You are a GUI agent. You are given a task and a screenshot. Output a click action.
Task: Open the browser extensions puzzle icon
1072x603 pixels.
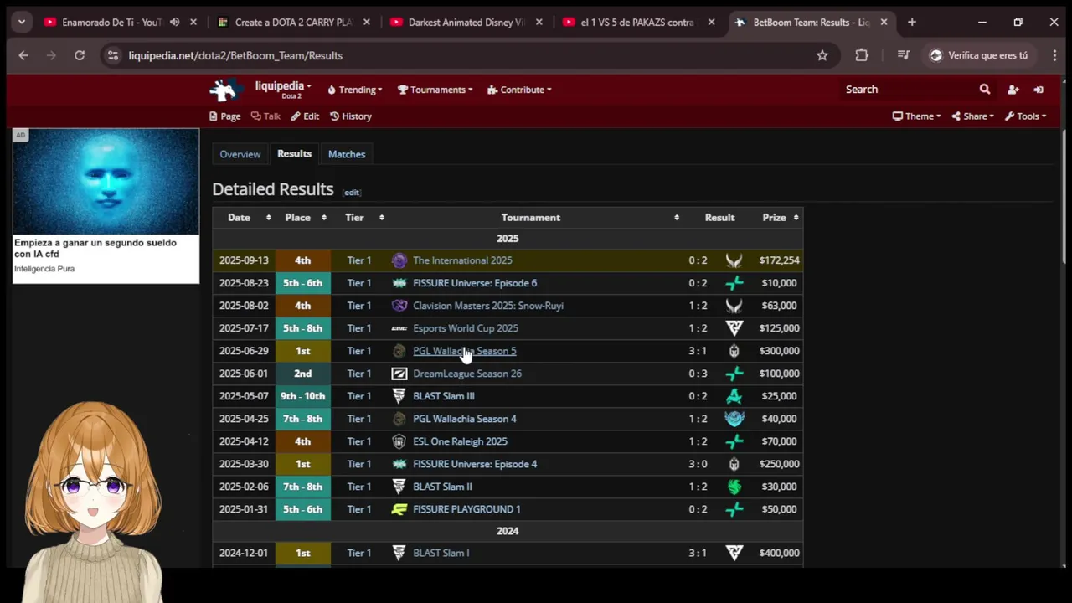coord(862,55)
